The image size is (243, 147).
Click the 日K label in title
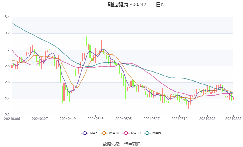click(160, 5)
